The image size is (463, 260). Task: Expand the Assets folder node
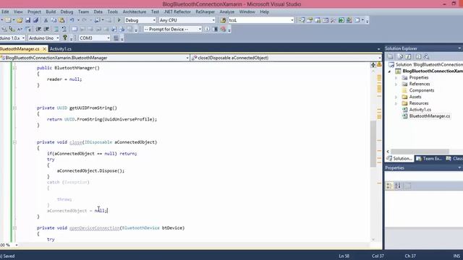(x=396, y=97)
